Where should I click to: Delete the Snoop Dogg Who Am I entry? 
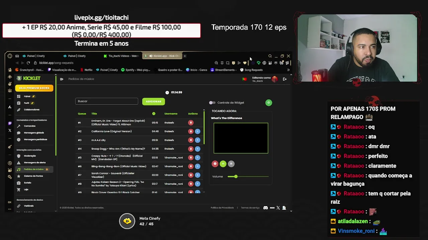(191, 149)
